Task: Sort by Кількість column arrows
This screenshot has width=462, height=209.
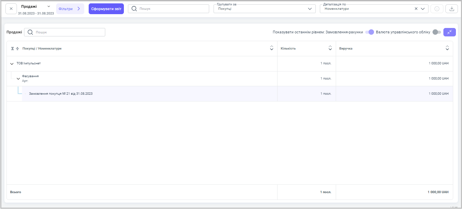Action: 330,49
